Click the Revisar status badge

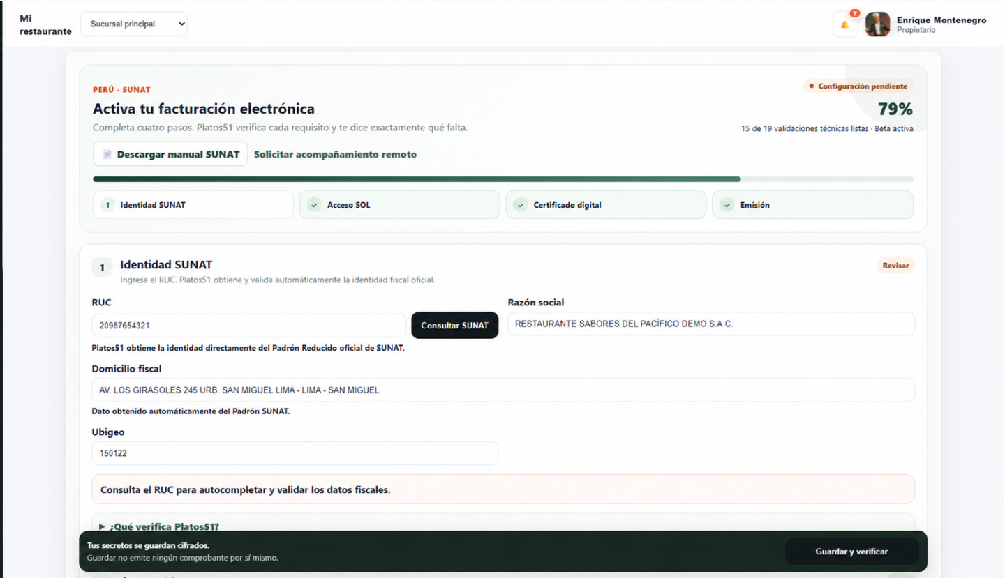pos(895,265)
